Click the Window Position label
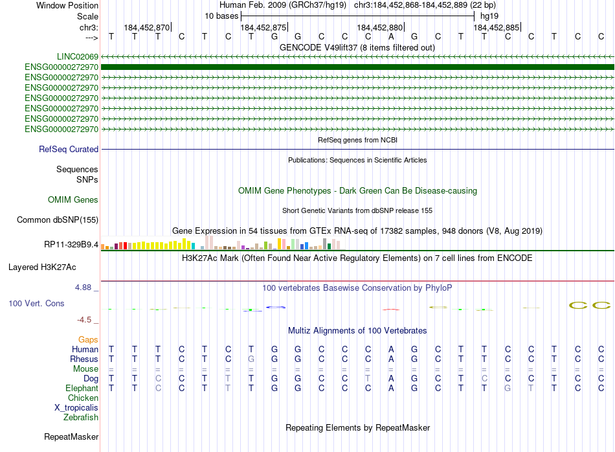Viewport: 615px width, 452px height. point(67,5)
